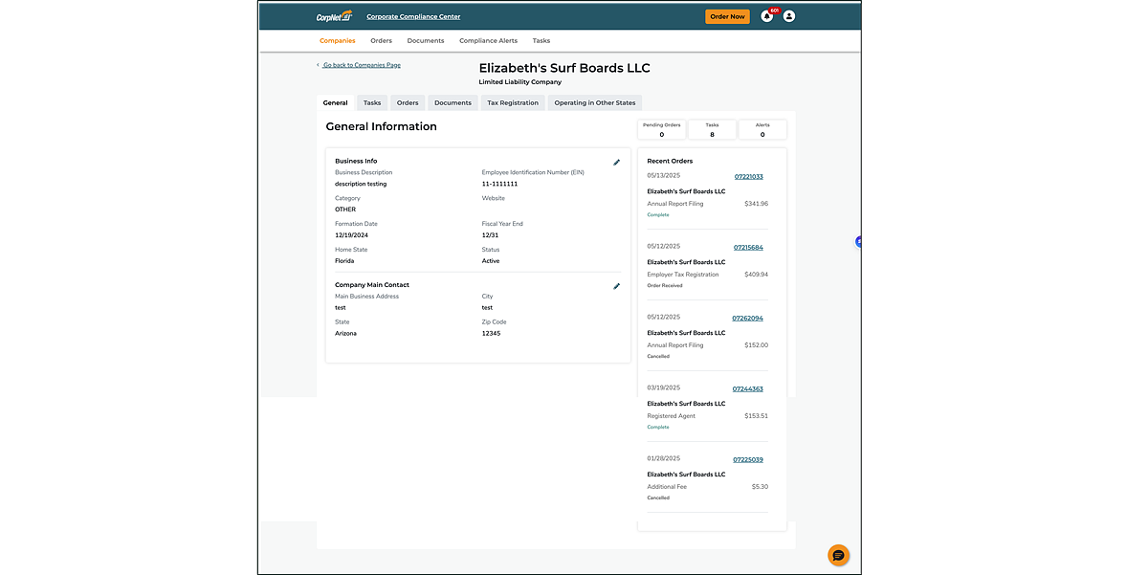Switch to Operating in Other States tab

[595, 102]
